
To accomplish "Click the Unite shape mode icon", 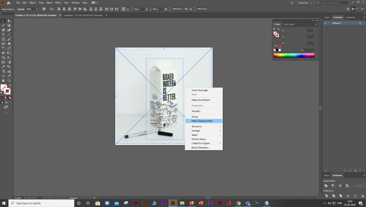I will point(326,186).
